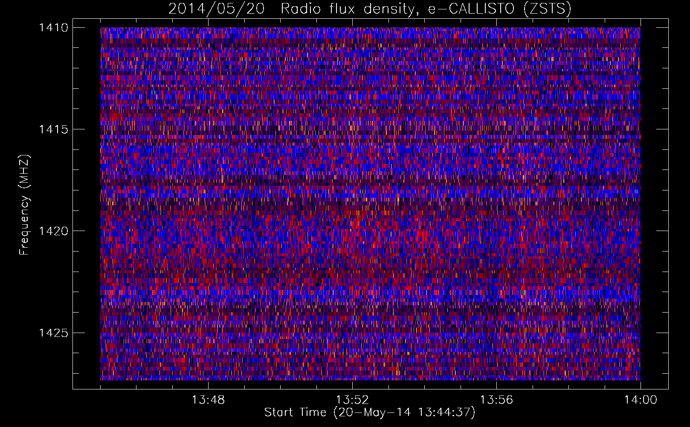Image resolution: width=690 pixels, height=427 pixels.
Task: Click the spectrogram data plot area
Action: tap(370, 204)
